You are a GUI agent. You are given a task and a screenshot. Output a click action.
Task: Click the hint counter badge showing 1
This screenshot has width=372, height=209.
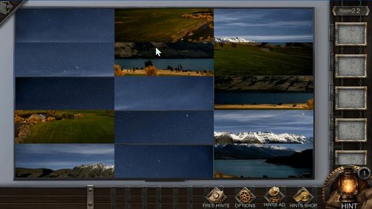[x=364, y=173]
